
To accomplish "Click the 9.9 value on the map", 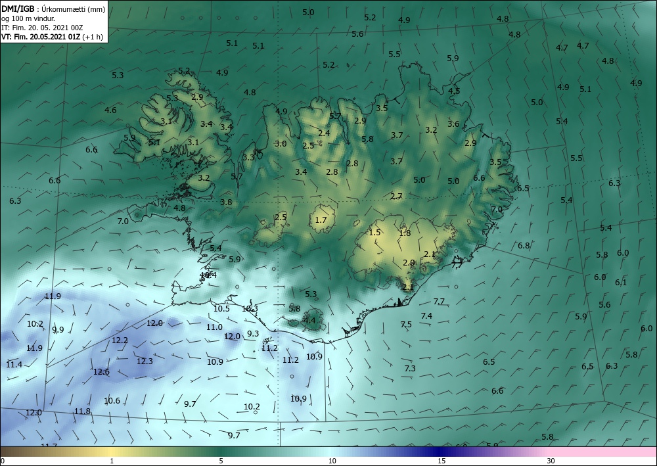I will point(58,330).
